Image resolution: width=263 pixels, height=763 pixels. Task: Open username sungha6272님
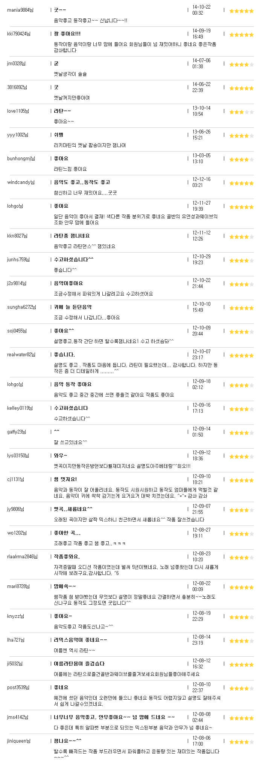(21, 307)
